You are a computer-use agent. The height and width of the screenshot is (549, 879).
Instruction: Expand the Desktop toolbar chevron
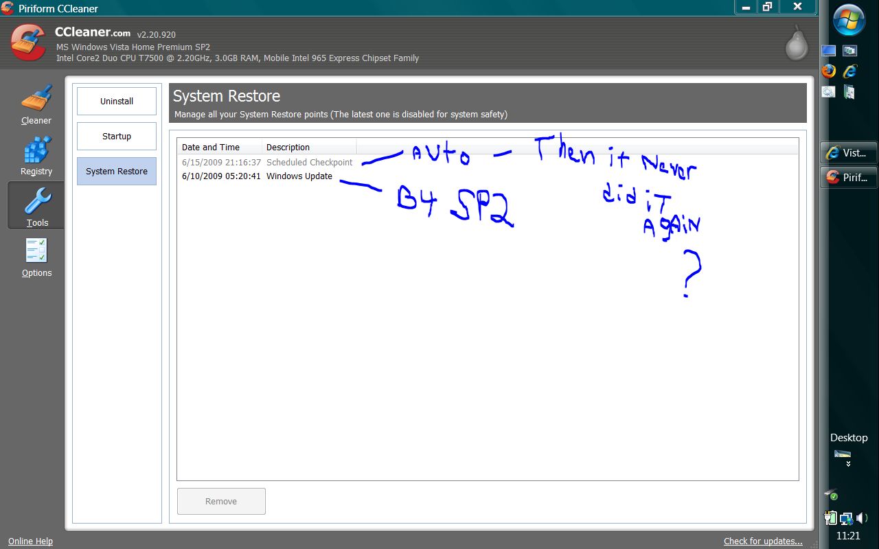(x=849, y=464)
